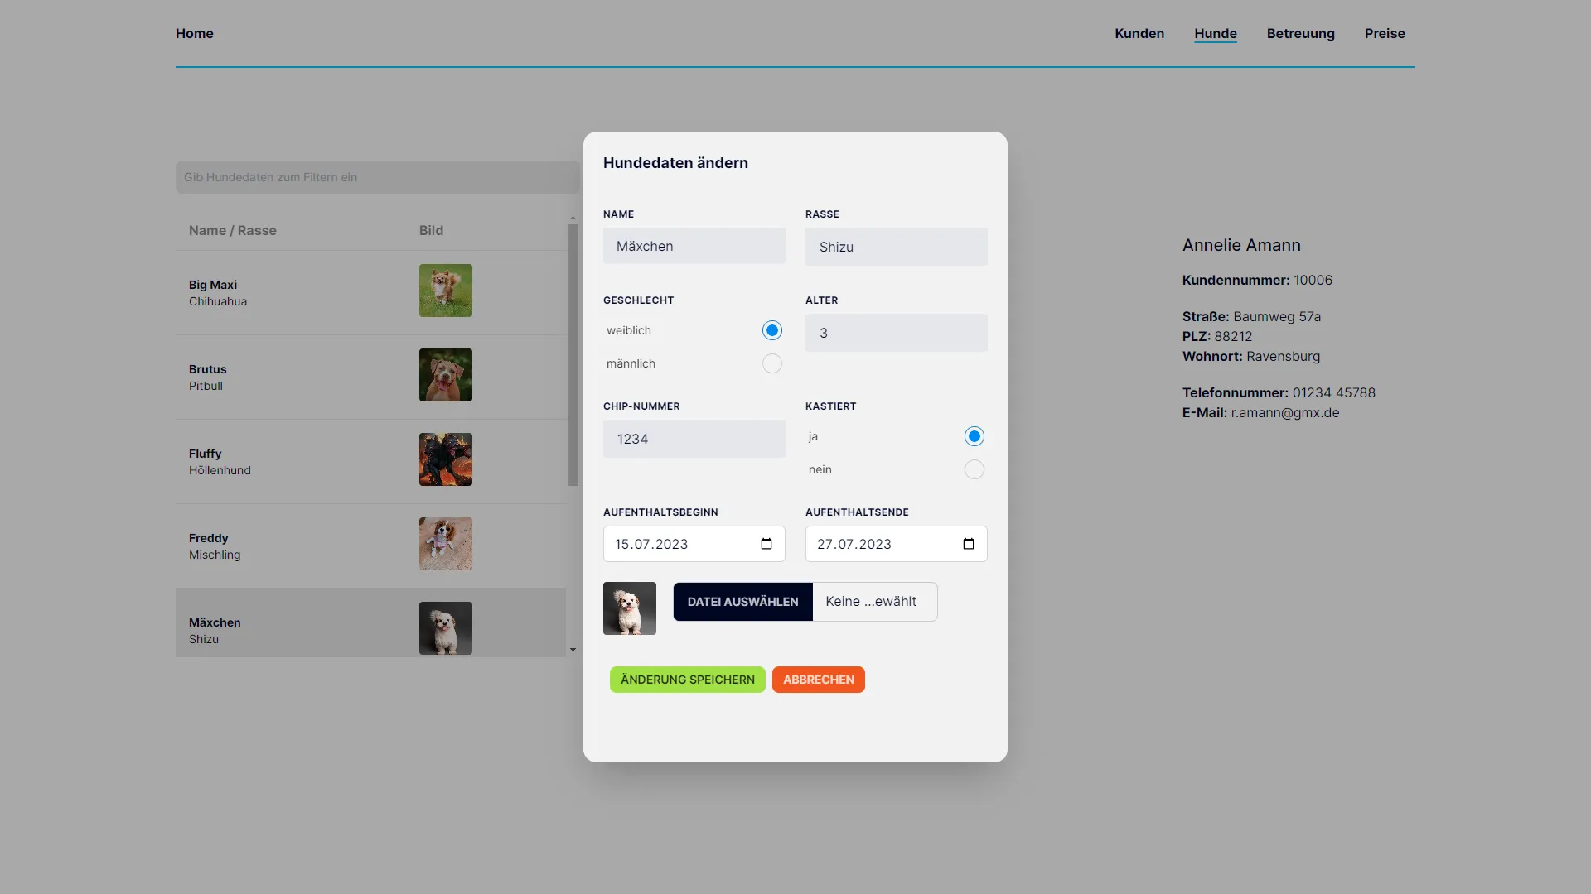Click the Brutus Pitbull picture

[x=445, y=375]
